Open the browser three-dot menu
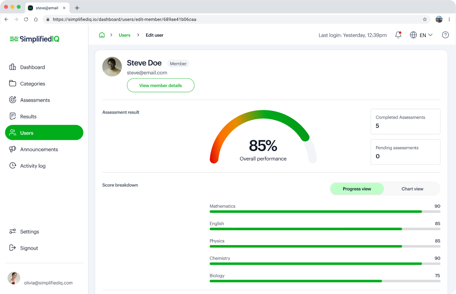Viewport: 456px width, 294px height. tap(449, 19)
